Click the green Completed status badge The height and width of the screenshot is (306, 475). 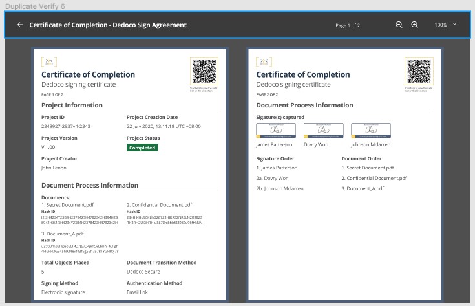click(x=142, y=148)
